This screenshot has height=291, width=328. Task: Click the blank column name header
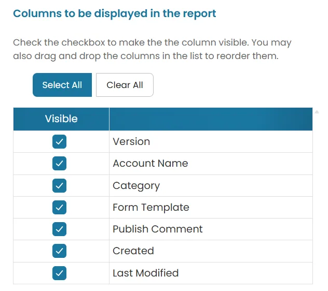(211, 119)
